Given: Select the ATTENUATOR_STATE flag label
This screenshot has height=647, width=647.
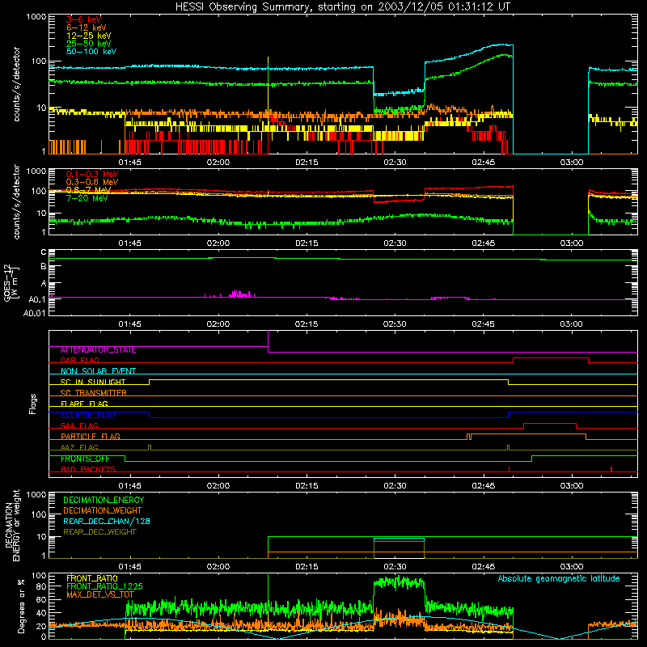Looking at the screenshot, I should pyautogui.click(x=98, y=350).
